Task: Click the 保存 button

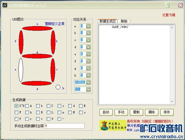Action: click(167, 112)
